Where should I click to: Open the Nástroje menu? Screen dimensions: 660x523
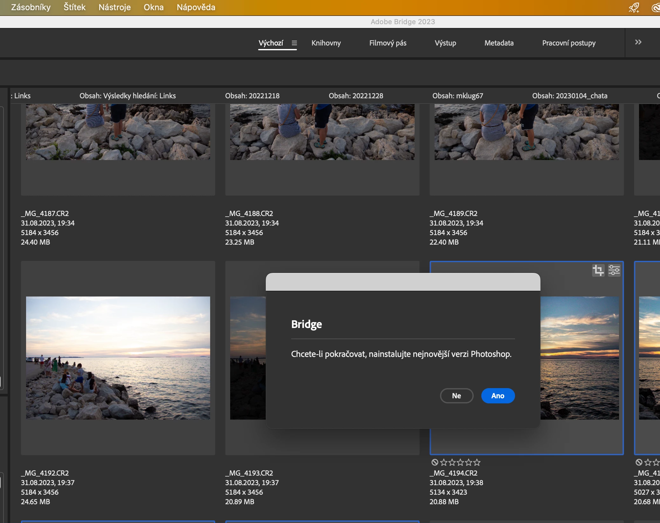[114, 7]
